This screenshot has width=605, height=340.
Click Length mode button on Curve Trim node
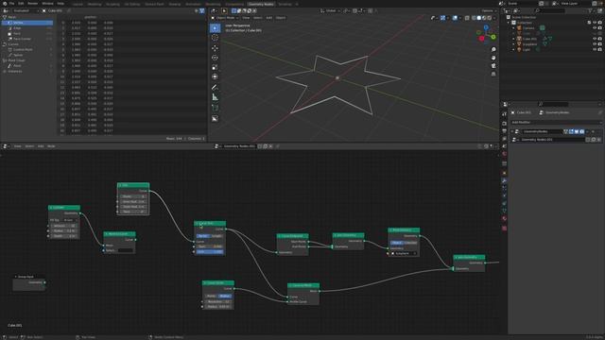click(216, 236)
